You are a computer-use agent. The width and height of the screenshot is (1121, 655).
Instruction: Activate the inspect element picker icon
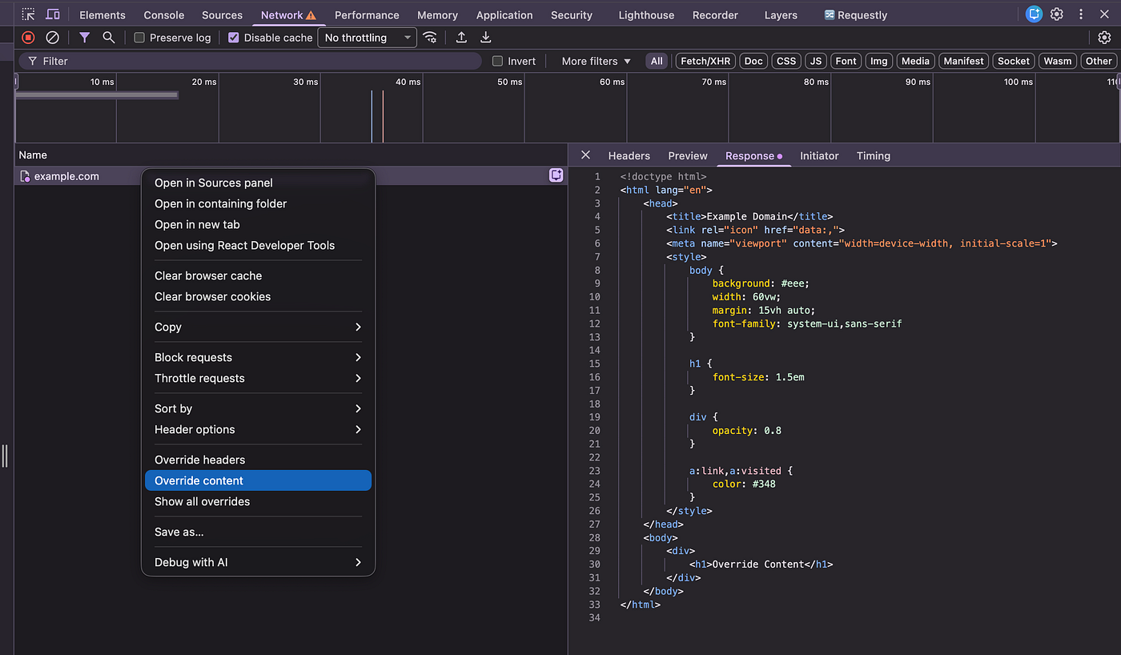pos(29,14)
